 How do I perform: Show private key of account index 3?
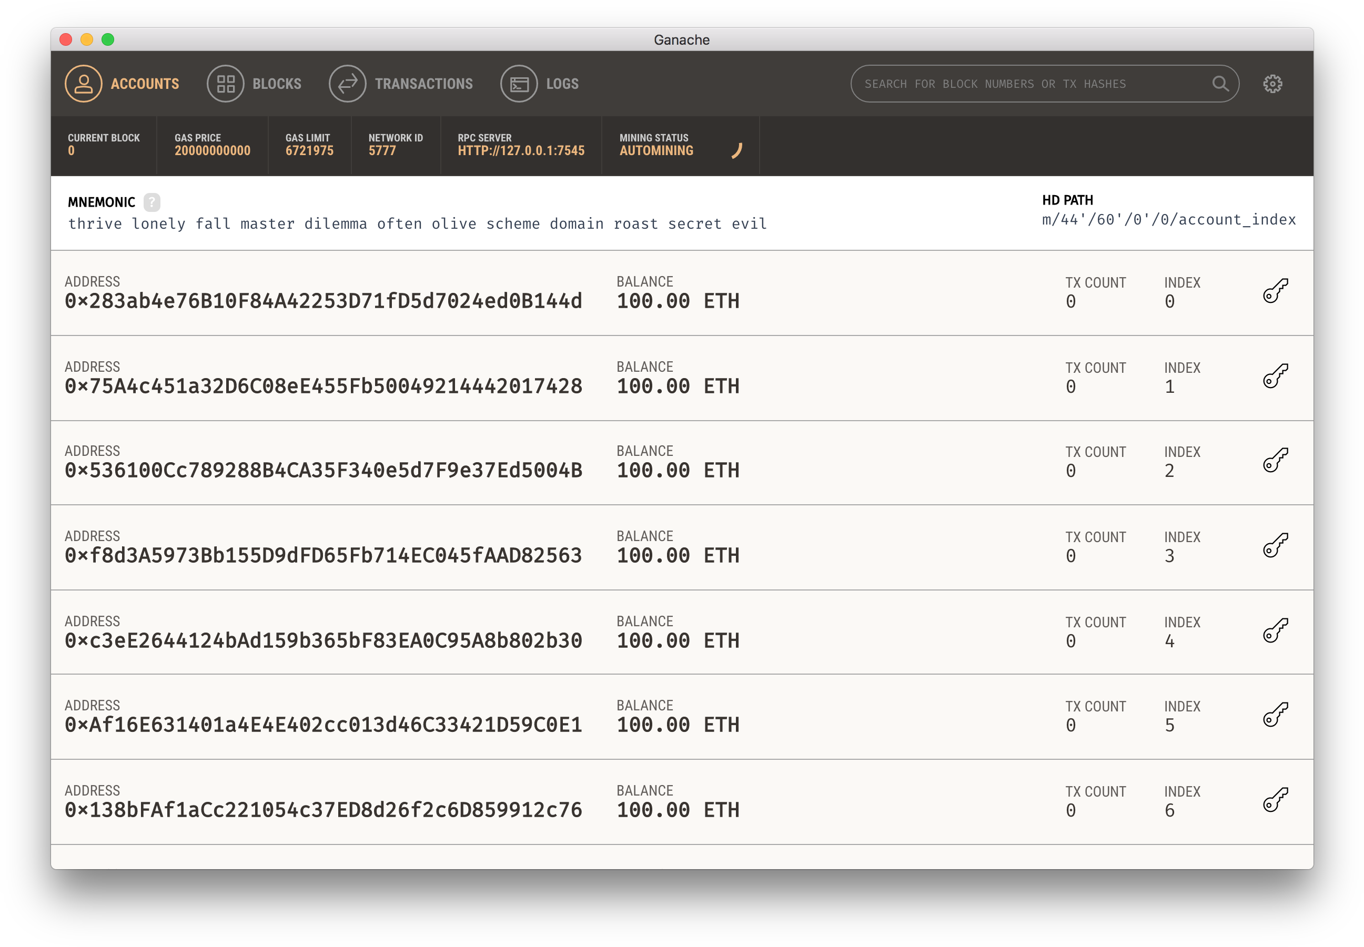(x=1274, y=547)
